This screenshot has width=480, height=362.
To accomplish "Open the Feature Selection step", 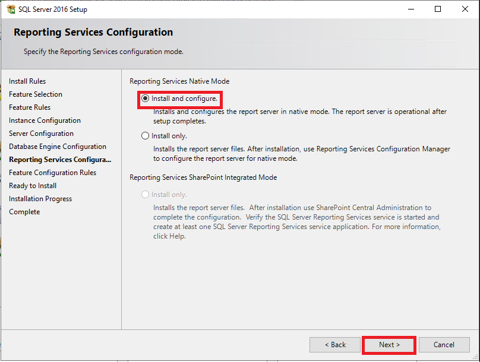I will [36, 94].
